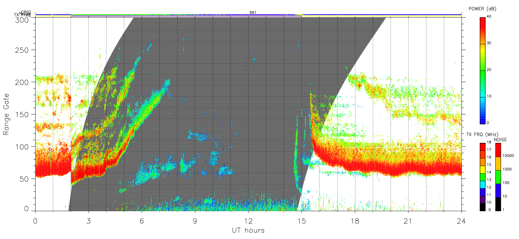Screen dimensions: 519x239
Task: Click the '150' Range Gate tick label
Action: [x=22, y=114]
